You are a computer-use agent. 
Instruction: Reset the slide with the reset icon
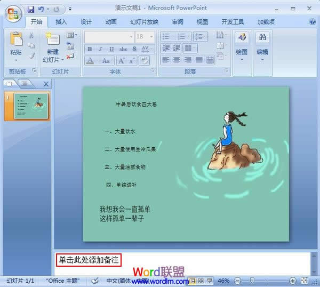pos(70,45)
